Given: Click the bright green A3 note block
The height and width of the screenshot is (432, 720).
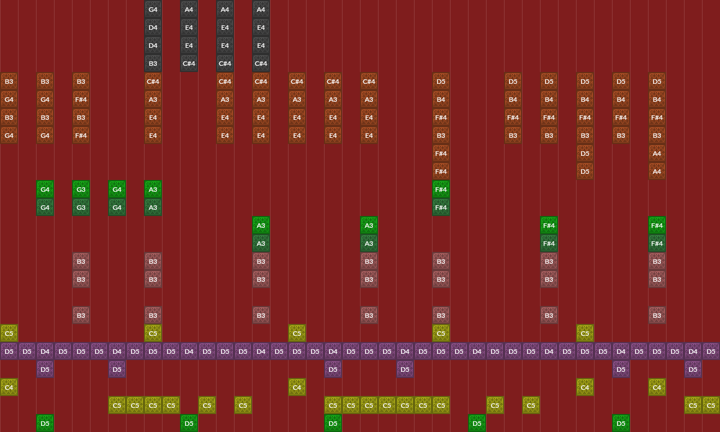Looking at the screenshot, I should tap(261, 226).
